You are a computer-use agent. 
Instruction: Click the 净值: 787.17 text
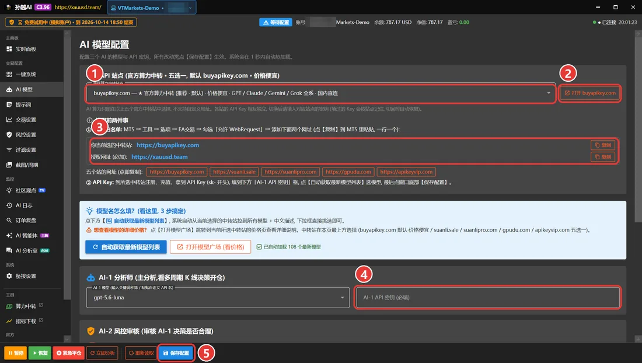point(430,22)
